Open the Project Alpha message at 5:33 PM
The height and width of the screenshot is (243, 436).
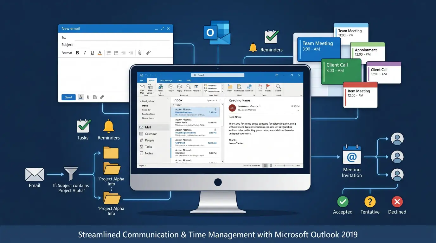point(195,132)
